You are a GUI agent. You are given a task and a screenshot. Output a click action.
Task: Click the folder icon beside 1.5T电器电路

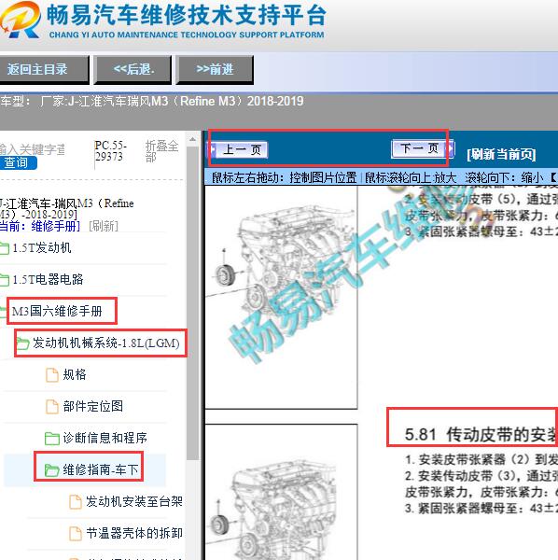pos(5,280)
